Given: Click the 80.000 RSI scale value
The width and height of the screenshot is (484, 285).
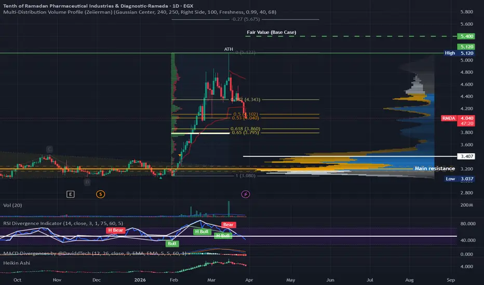Looking at the screenshot, I should pos(467,224).
